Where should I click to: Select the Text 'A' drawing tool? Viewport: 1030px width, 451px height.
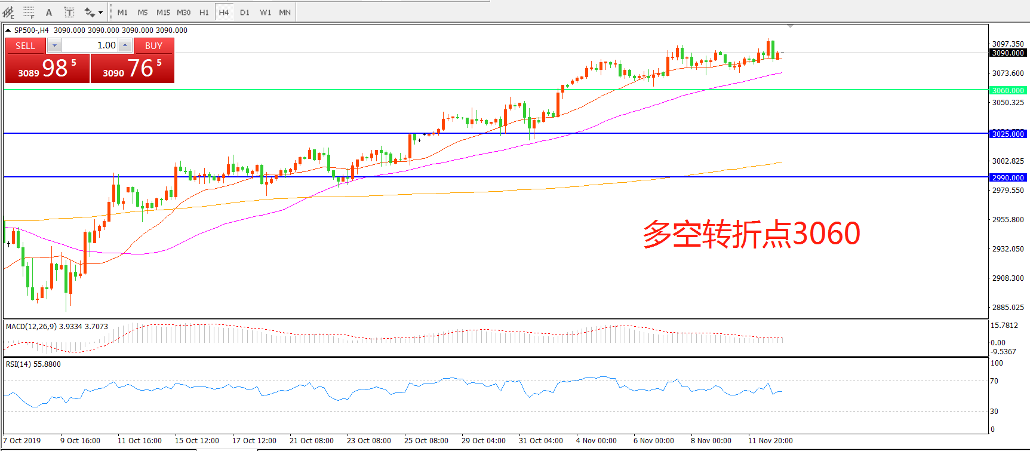click(49, 13)
